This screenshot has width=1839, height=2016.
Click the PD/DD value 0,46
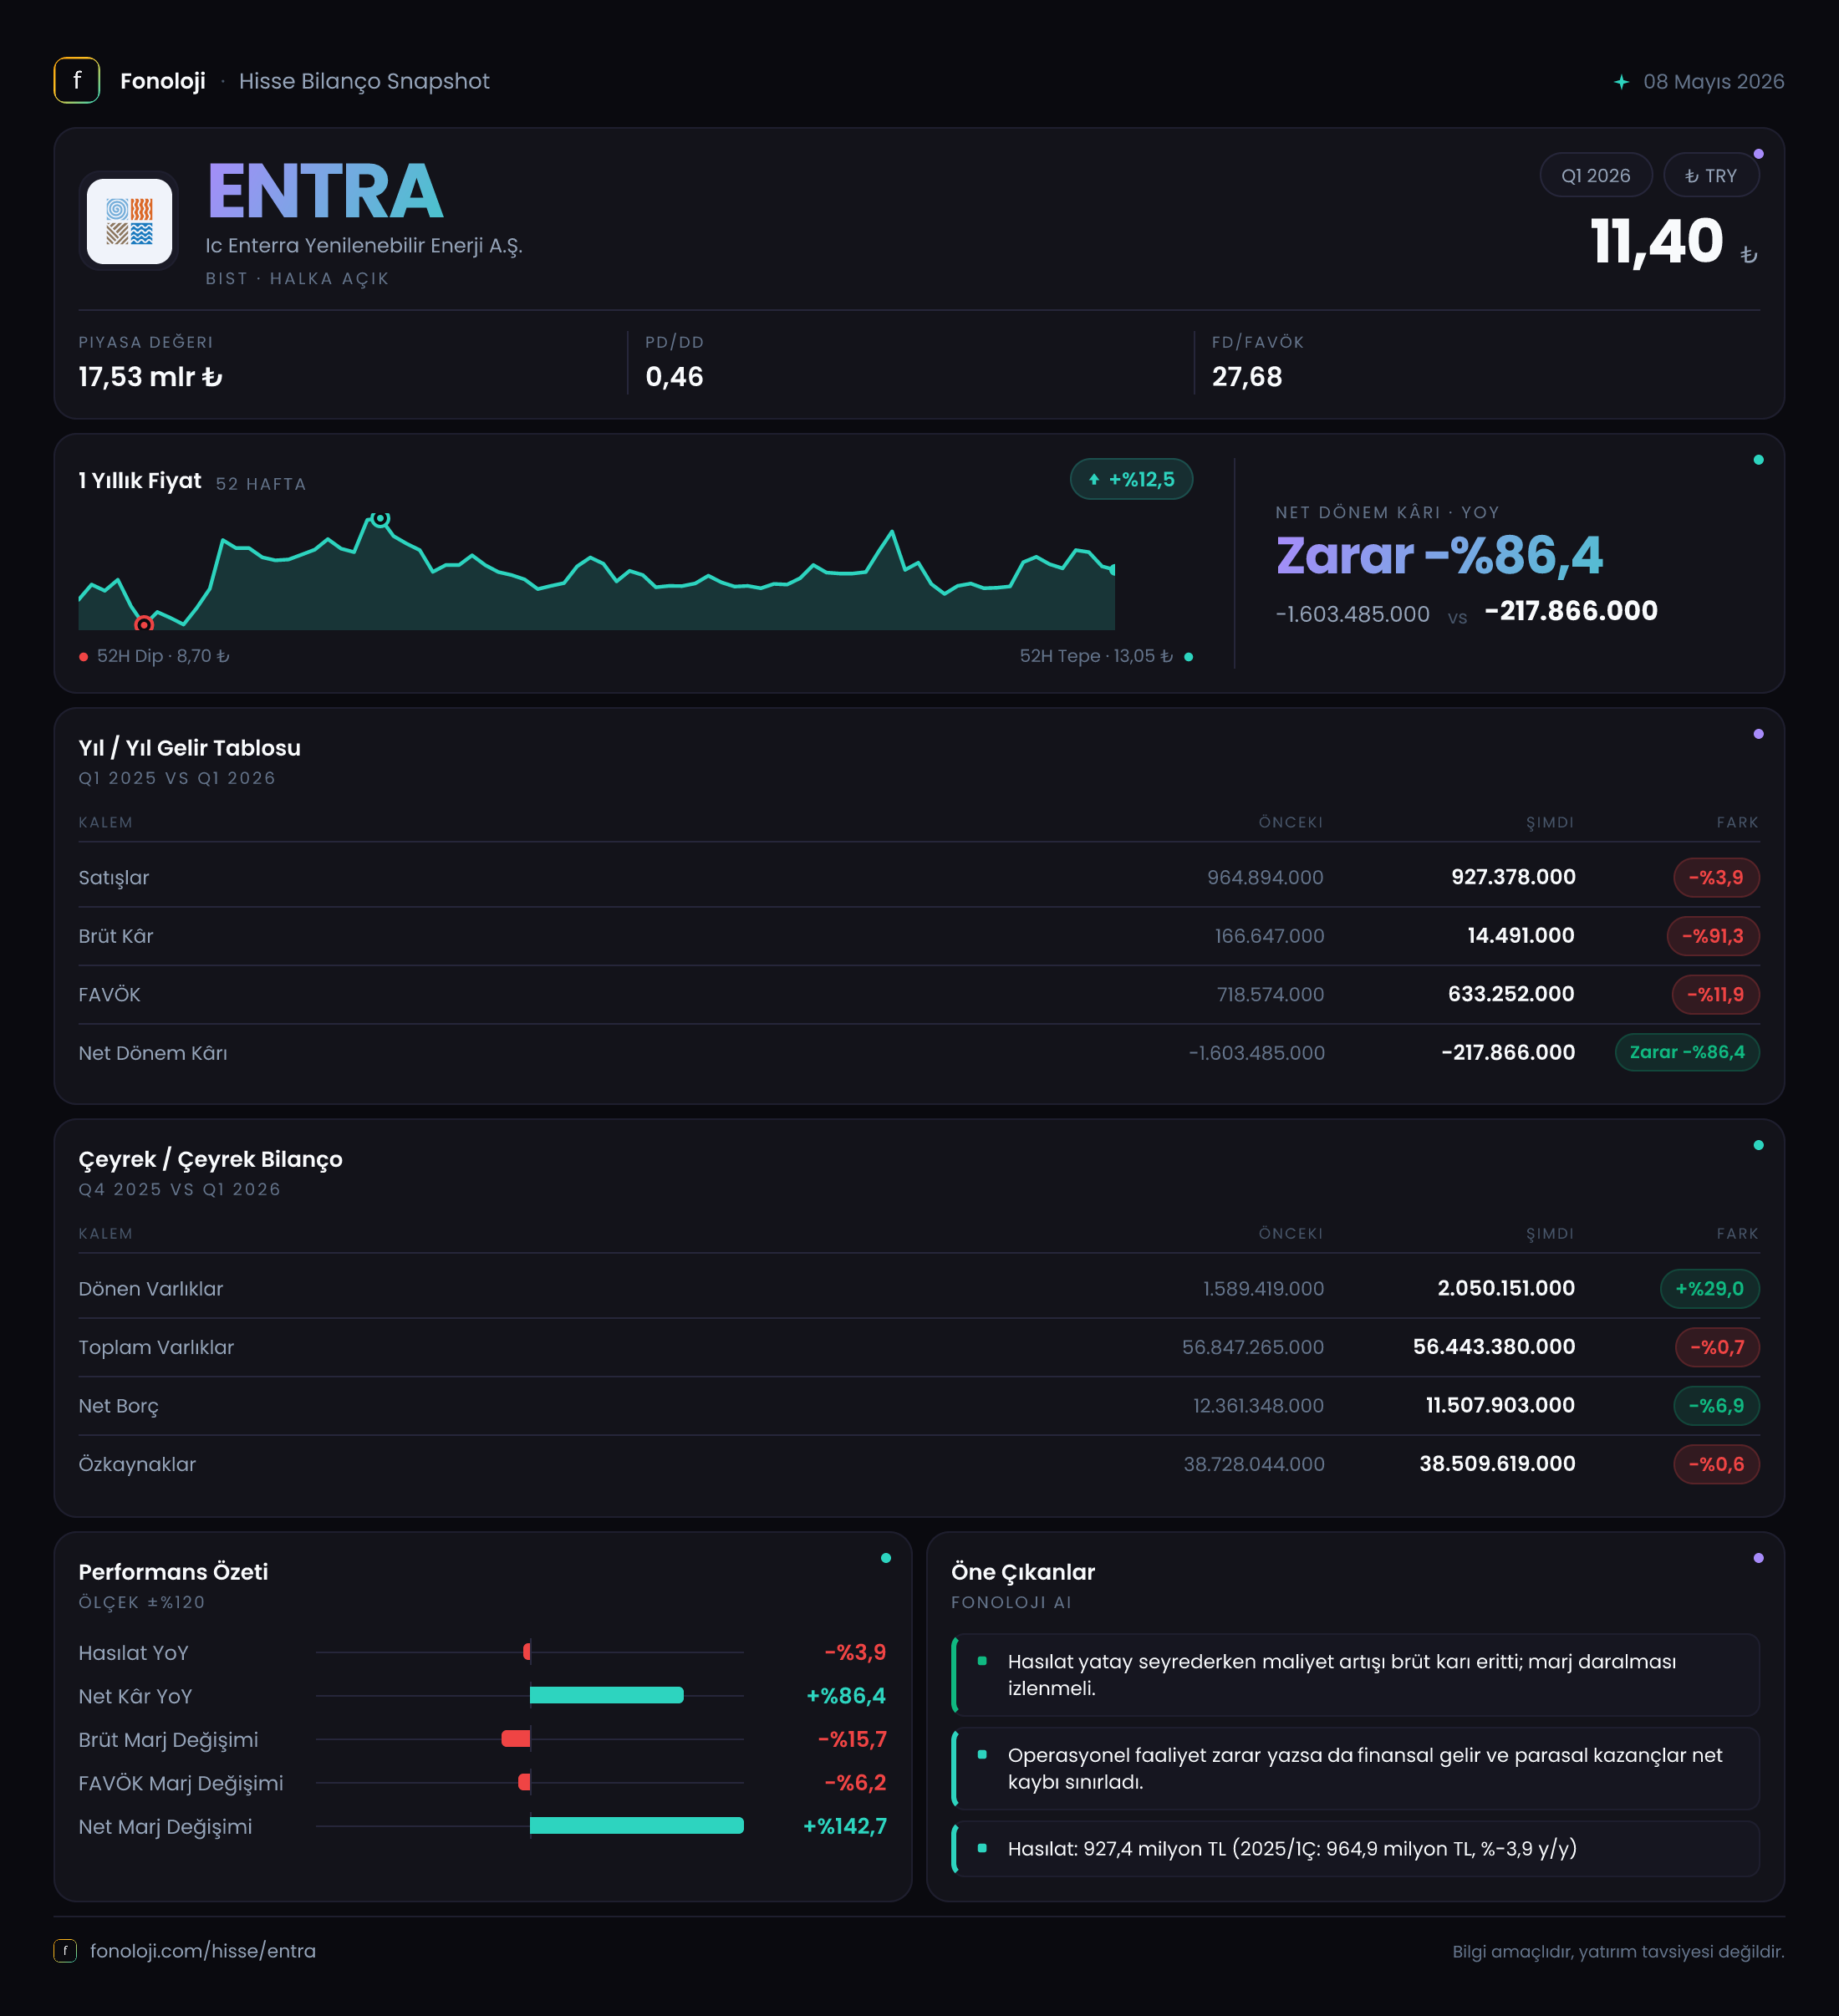(x=674, y=377)
